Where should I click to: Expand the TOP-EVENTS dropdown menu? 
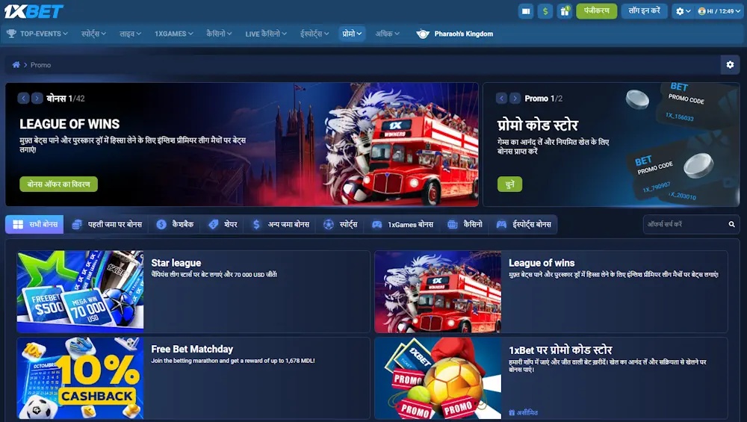[37, 34]
